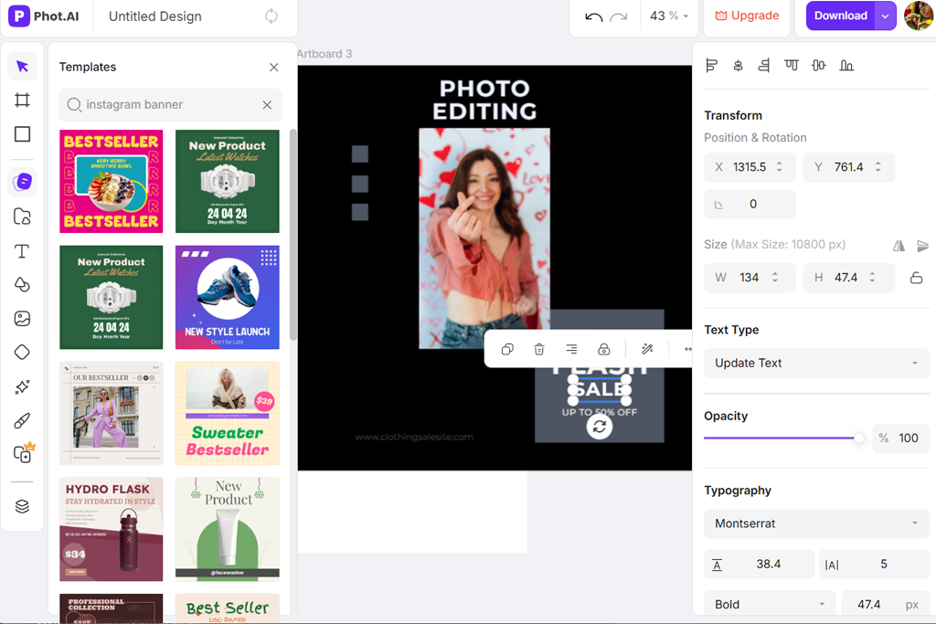Open the Montserrat font dropdown

(x=816, y=524)
